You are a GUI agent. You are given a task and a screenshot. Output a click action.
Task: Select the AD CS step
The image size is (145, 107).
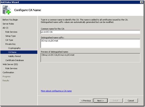5,28
